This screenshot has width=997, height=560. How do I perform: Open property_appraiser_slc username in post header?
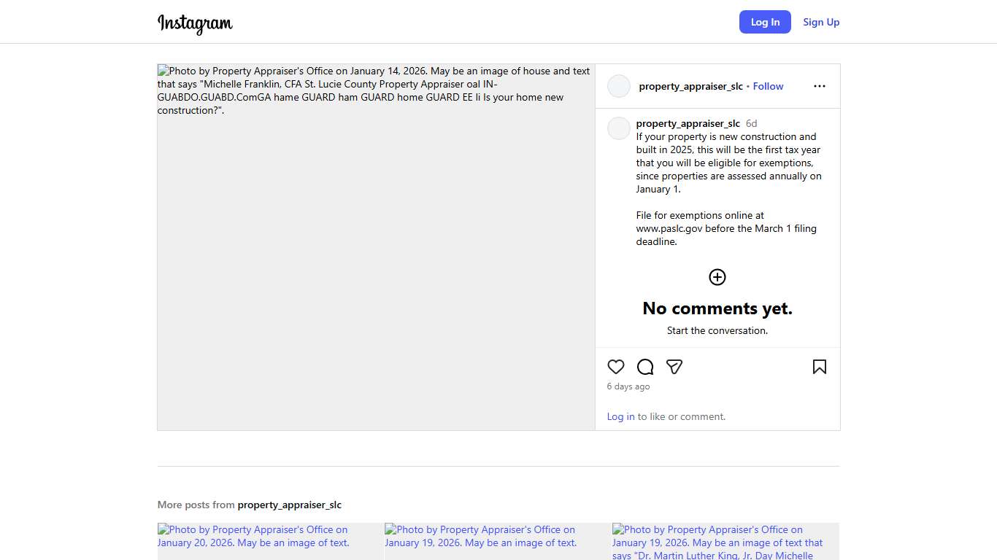click(x=690, y=86)
